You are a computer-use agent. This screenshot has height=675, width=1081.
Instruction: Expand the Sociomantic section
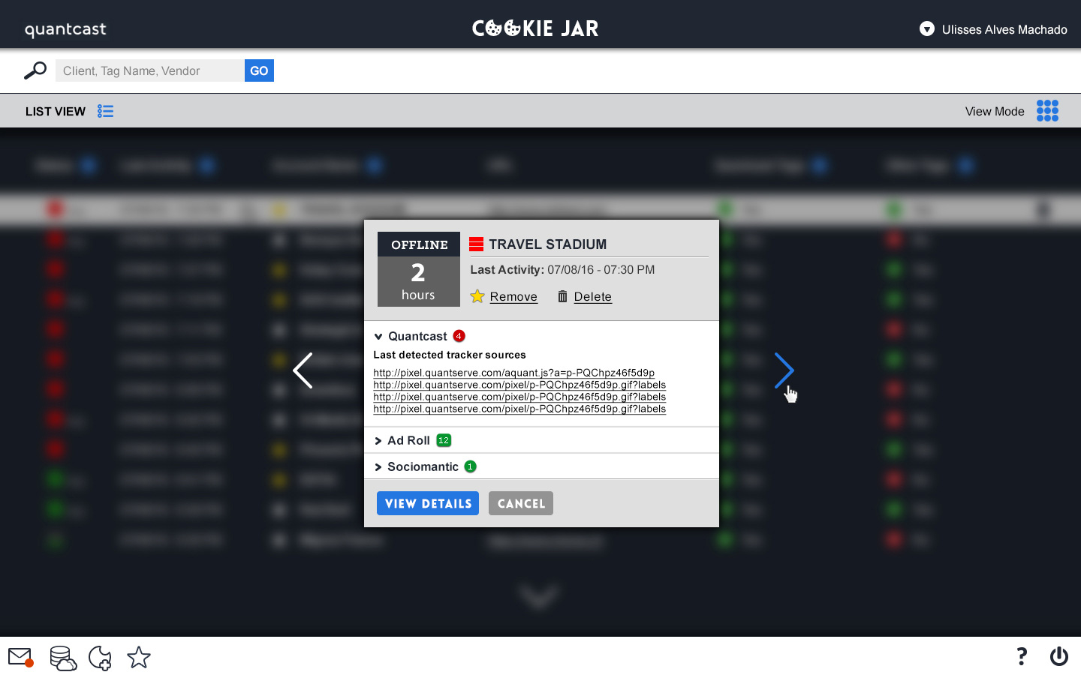378,467
